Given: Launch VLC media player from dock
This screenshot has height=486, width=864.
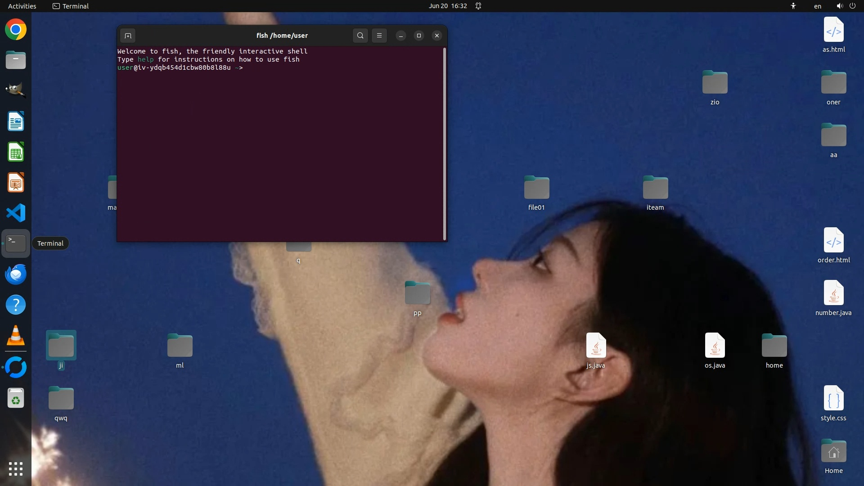Looking at the screenshot, I should pos(16,336).
